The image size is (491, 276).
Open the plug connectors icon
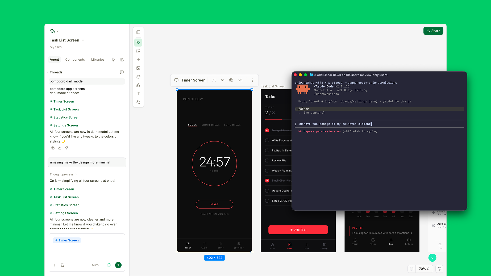tap(113, 60)
